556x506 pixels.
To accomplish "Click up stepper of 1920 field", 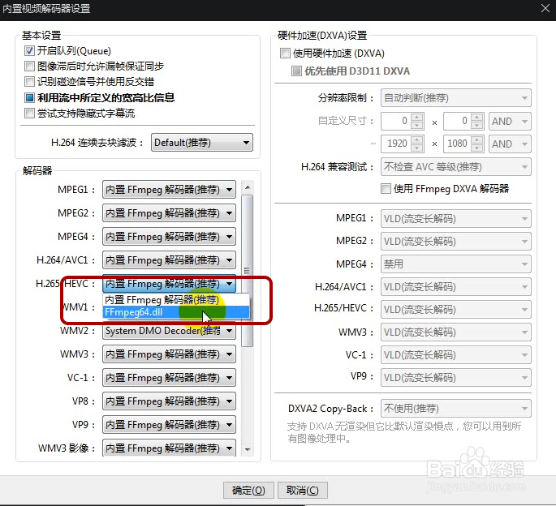I will click(x=417, y=139).
